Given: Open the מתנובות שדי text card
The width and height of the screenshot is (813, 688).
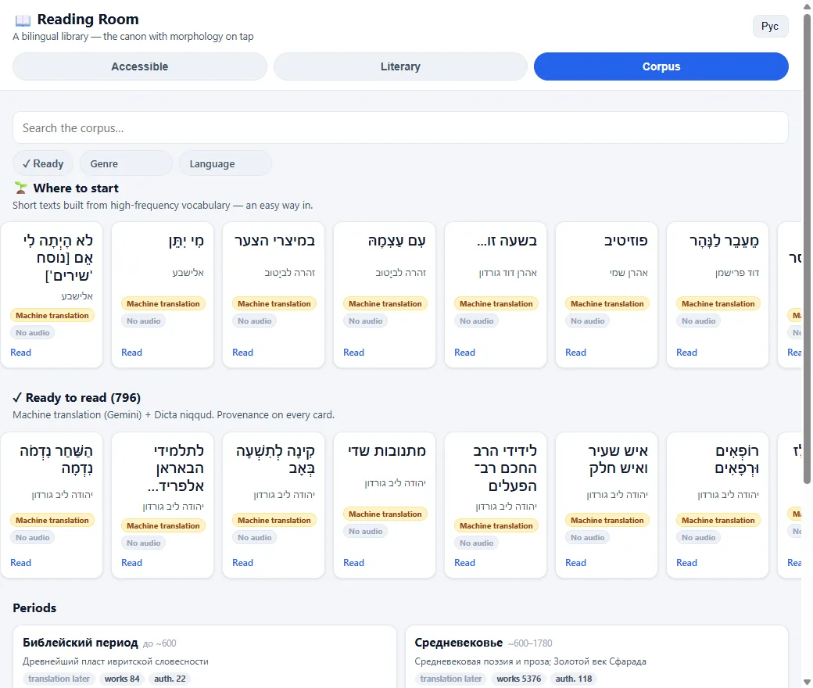Looking at the screenshot, I should (x=384, y=505).
